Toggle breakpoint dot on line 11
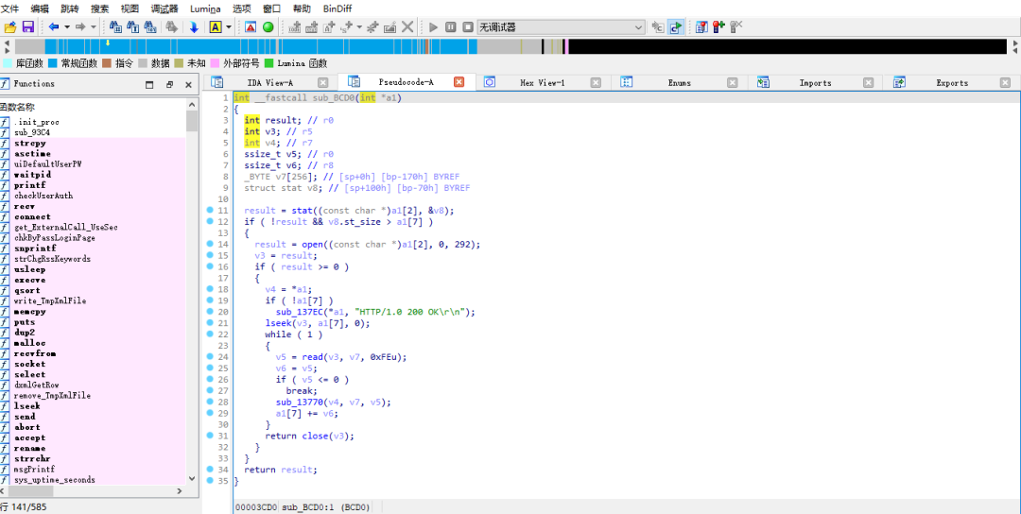Image resolution: width=1021 pixels, height=514 pixels. click(210, 210)
